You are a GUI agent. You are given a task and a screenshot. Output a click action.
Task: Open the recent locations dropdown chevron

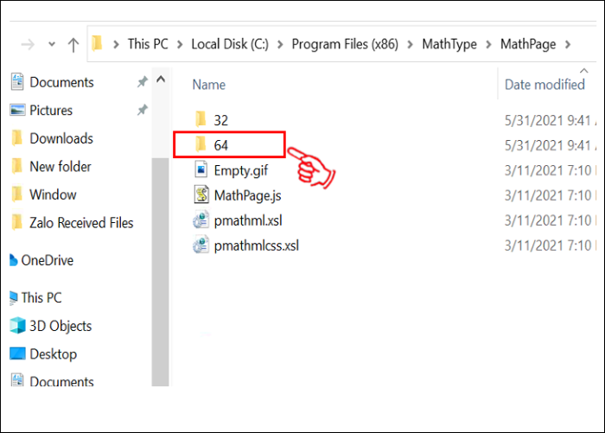pos(52,44)
